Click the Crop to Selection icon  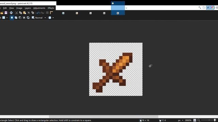point(29,13)
